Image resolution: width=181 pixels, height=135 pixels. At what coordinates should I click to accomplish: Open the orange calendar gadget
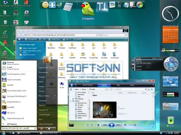point(170,34)
